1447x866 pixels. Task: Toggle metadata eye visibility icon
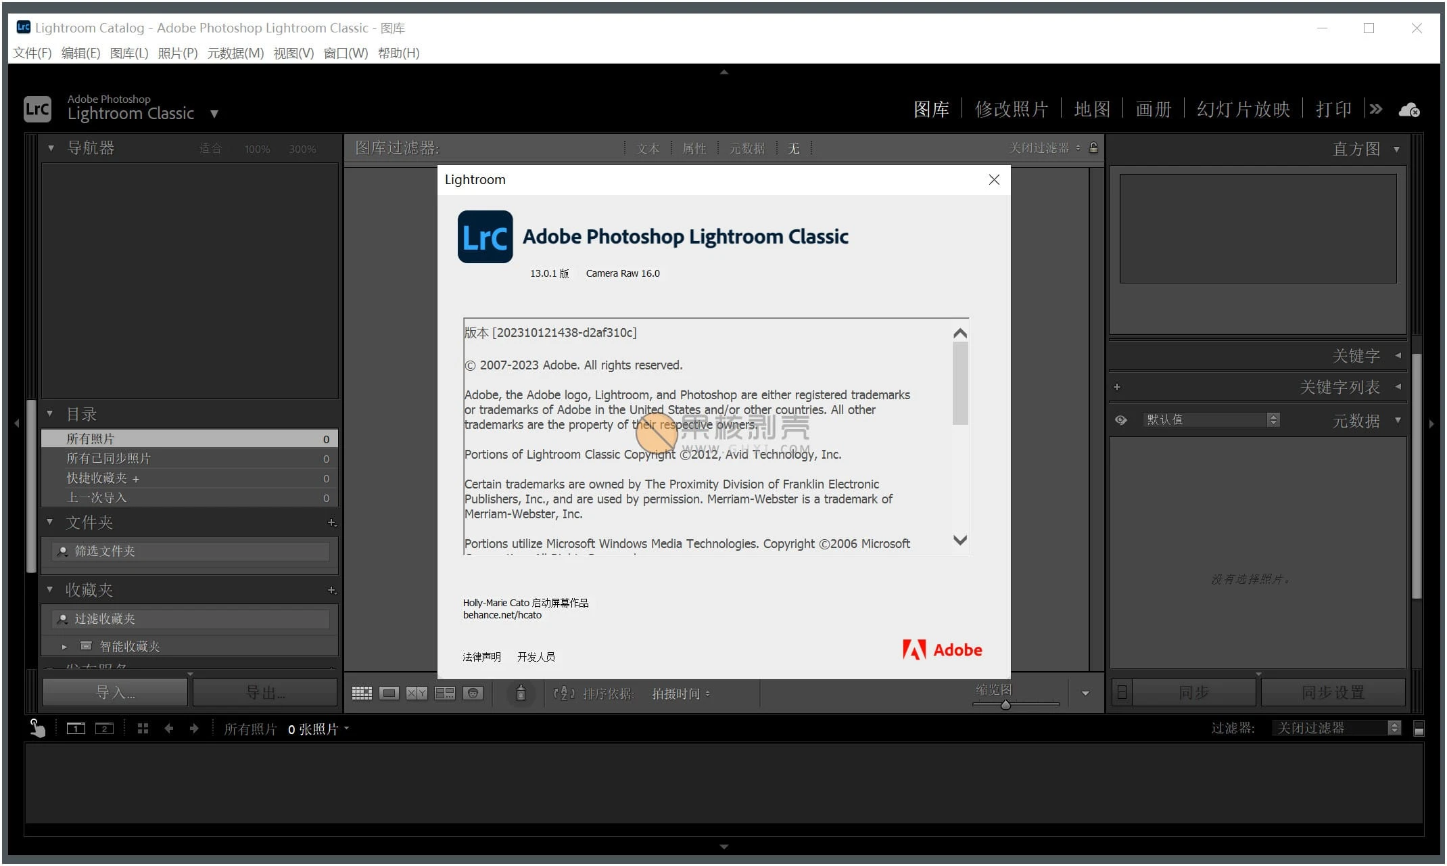coord(1120,420)
